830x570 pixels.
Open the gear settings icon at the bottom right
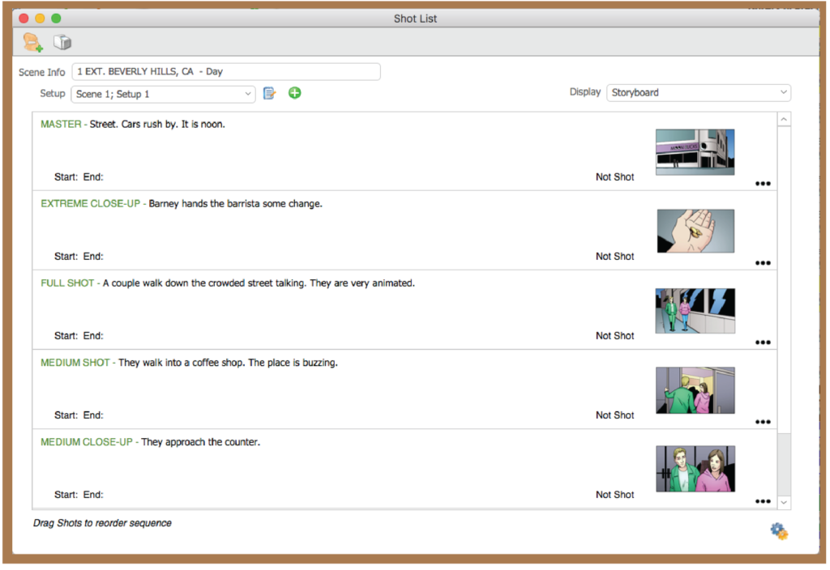tap(779, 531)
